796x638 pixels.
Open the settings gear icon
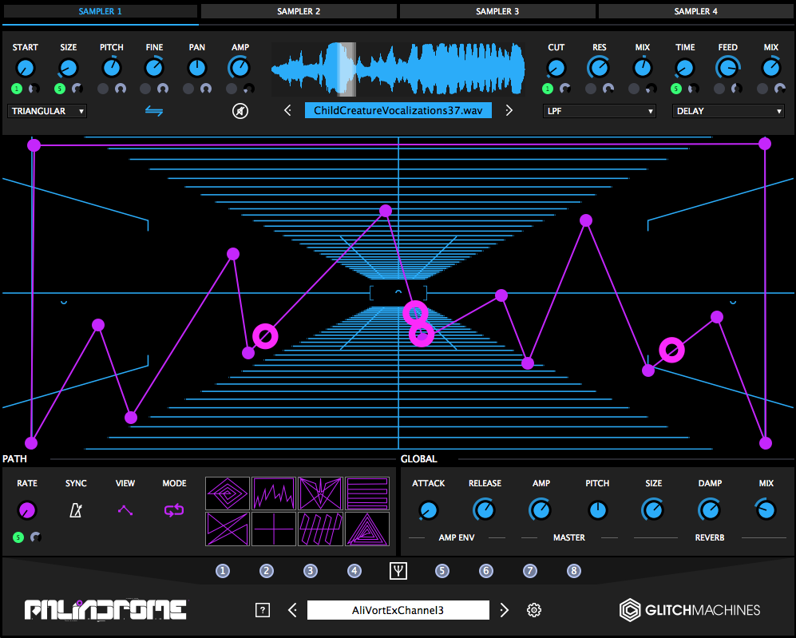[x=533, y=609]
